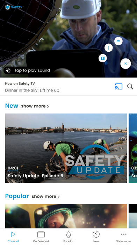Tap the link icon on the video
Screen dimensions: 137x245
point(118,41)
